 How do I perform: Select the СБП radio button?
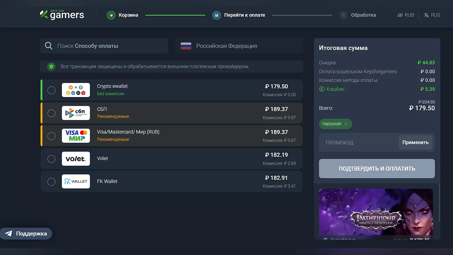pyautogui.click(x=51, y=113)
